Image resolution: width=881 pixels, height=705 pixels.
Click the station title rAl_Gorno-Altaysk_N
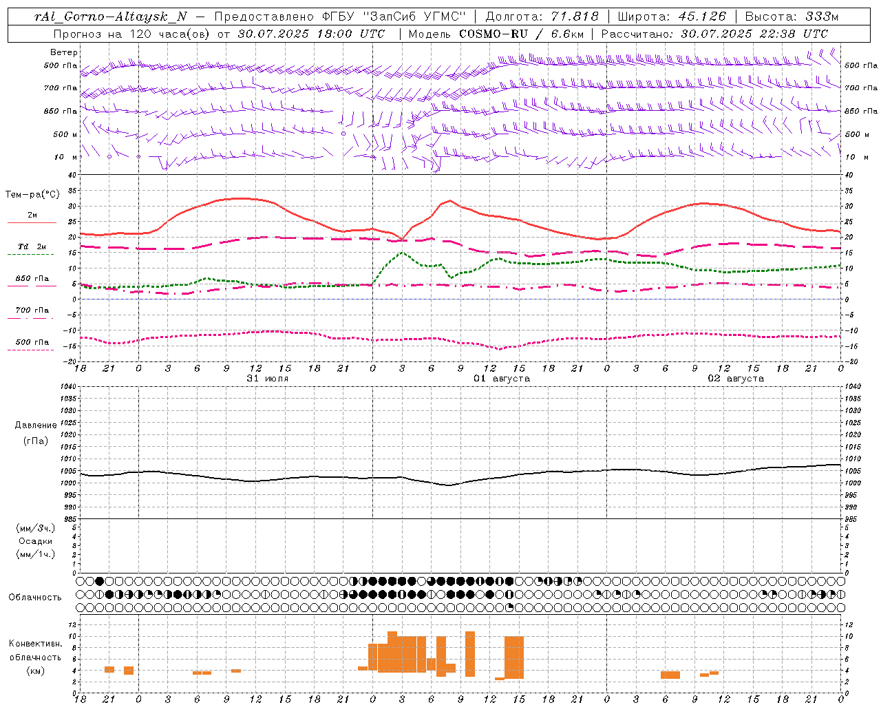(110, 17)
